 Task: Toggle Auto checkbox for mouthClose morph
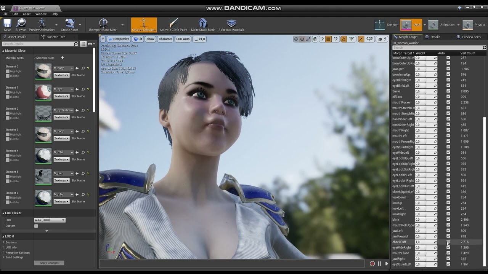[448, 253]
